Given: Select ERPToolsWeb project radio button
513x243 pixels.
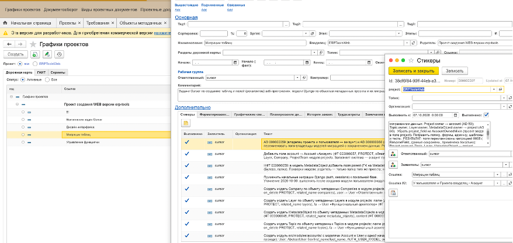Looking at the screenshot, I should (35, 64).
